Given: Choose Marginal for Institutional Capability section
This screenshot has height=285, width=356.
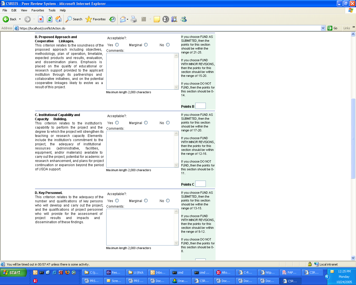Looking at the screenshot, I should (146, 123).
